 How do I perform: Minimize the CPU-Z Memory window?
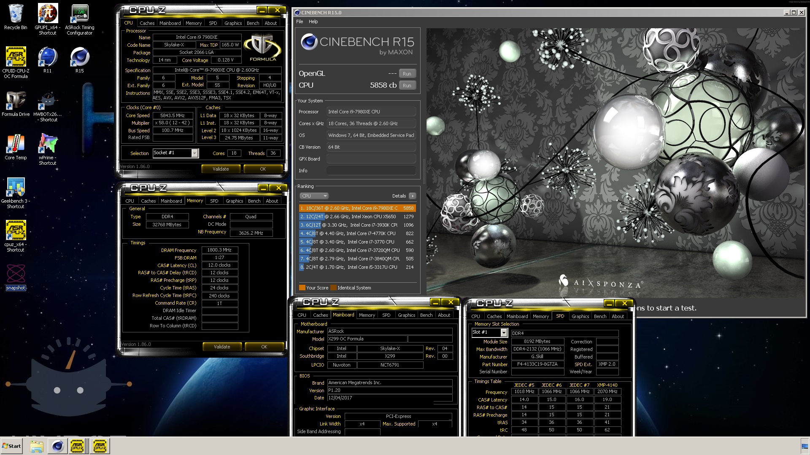pos(263,188)
